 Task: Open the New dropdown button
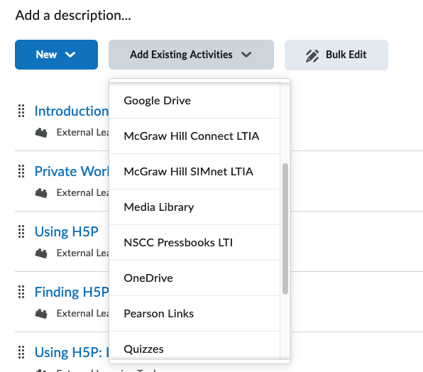[56, 55]
